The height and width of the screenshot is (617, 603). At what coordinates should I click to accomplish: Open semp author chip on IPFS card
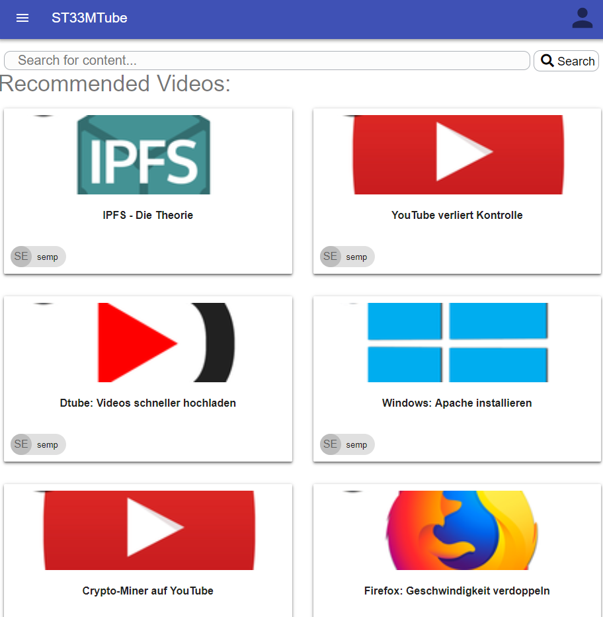pos(38,257)
